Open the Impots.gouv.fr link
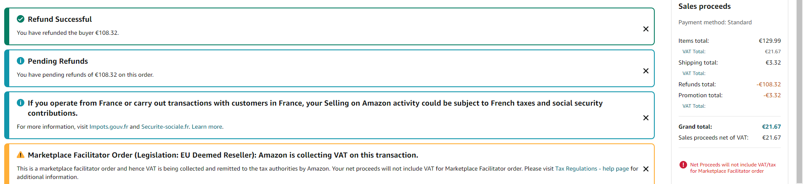This screenshot has height=184, width=803. click(108, 127)
